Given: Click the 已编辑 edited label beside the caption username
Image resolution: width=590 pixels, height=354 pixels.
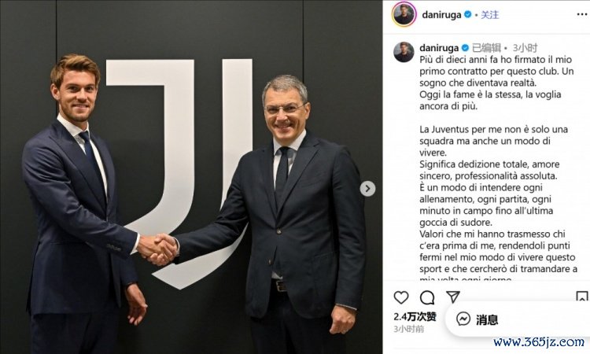Looking at the screenshot, I should pos(486,48).
